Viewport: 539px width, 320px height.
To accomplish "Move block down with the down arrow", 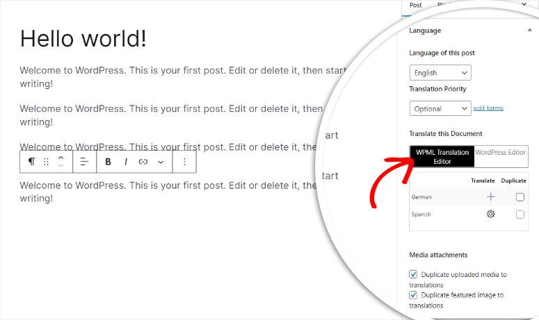I will [61, 165].
